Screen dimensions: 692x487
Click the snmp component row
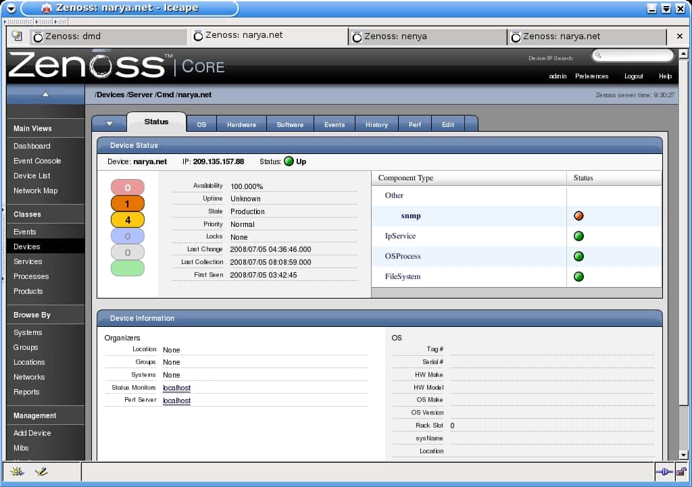click(516, 215)
